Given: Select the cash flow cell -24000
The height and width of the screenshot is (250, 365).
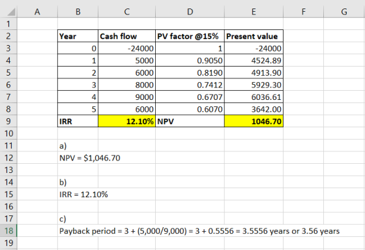Looking at the screenshot, I should [x=127, y=48].
